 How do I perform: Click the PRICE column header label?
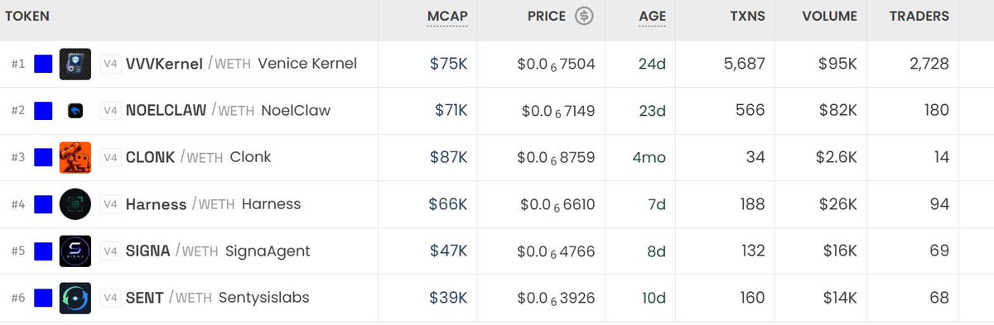(547, 17)
